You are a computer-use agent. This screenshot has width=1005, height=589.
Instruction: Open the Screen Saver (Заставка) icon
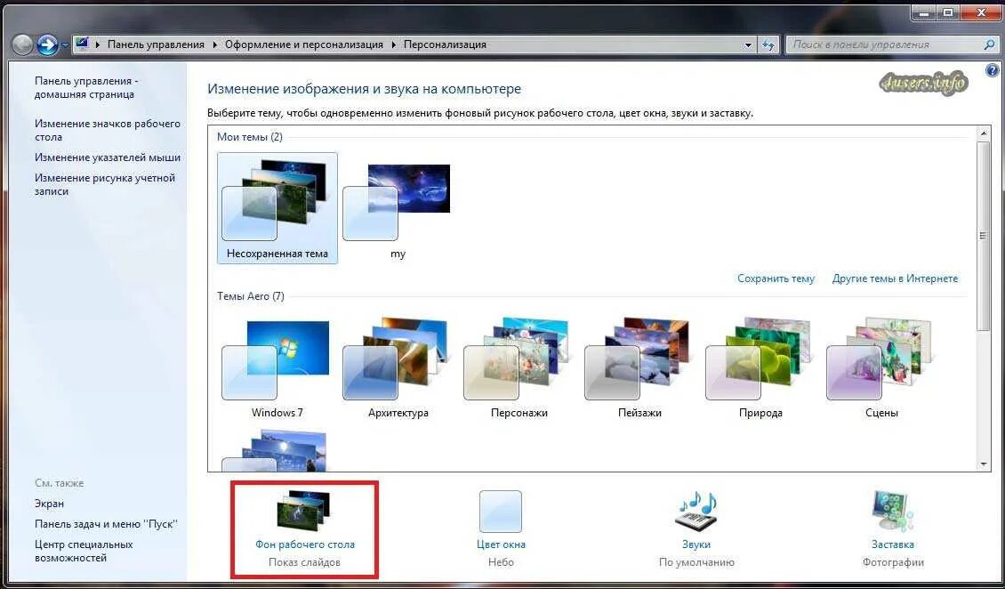893,512
